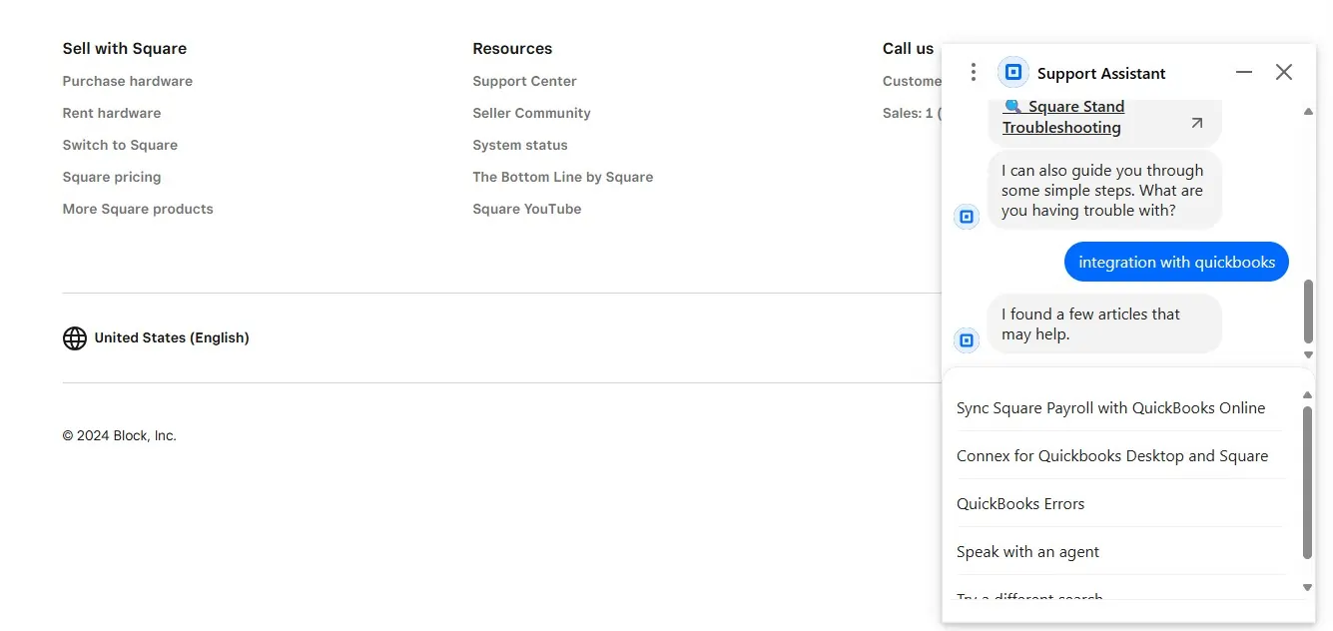Go to Switch to Square page
This screenshot has width=1333, height=631.
[x=120, y=145]
